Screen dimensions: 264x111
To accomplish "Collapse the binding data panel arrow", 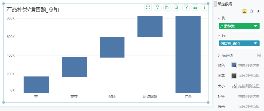I will [215, 4].
